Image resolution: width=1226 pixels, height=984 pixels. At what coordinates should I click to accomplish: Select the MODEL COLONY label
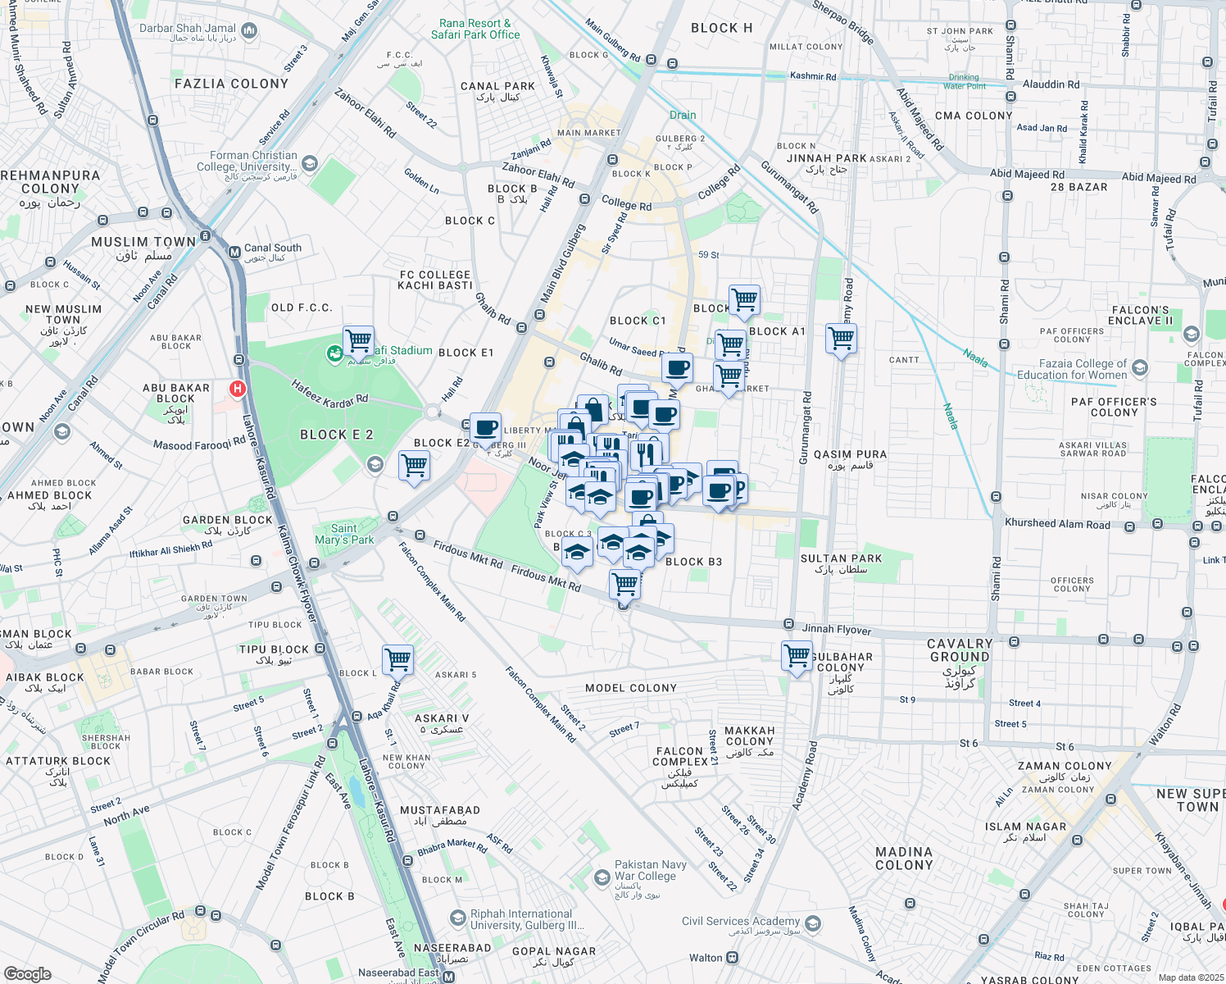pos(631,688)
